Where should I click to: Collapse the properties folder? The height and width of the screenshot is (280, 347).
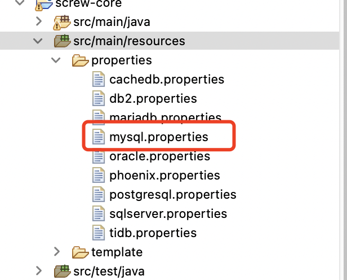pos(56,60)
